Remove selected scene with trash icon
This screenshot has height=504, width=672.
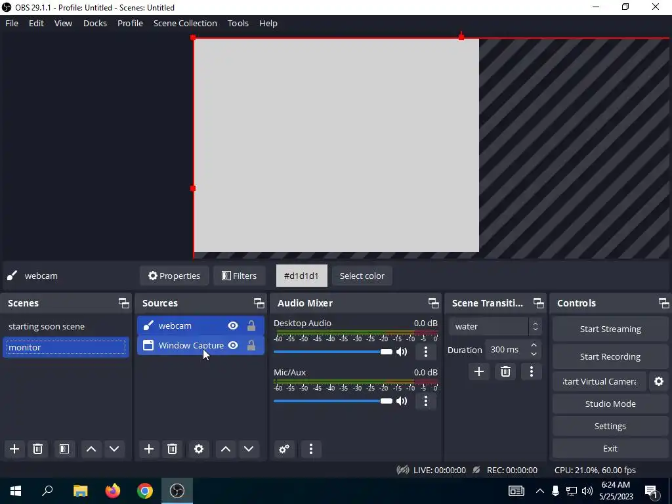click(37, 449)
